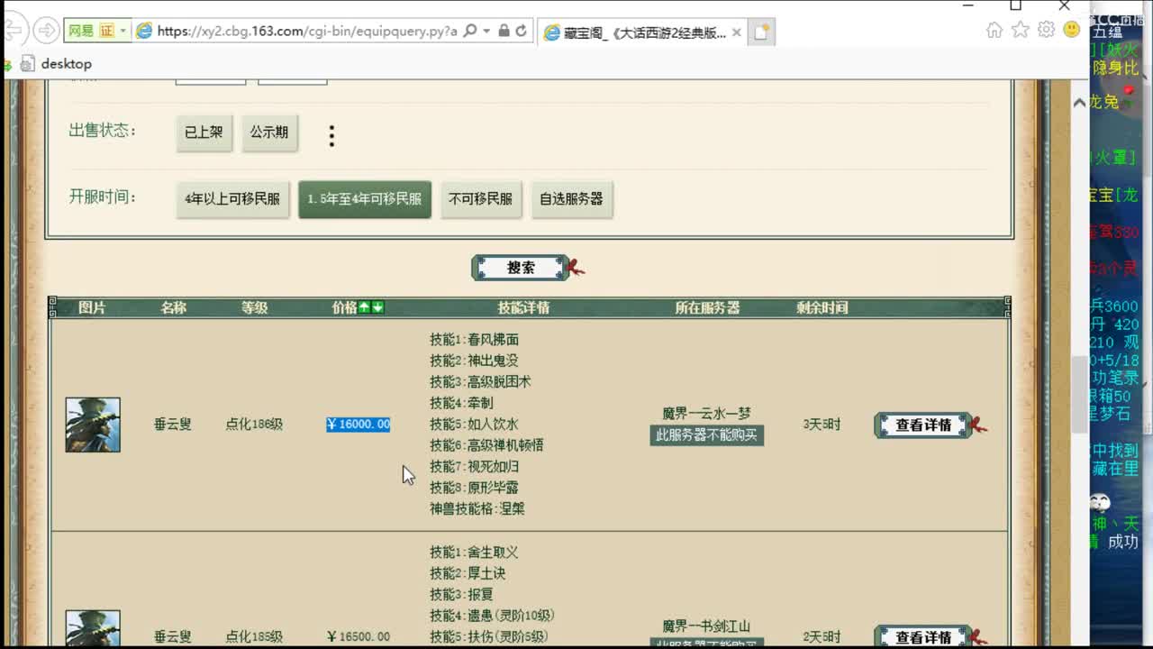View details of the 魔界-书剑江山 listing
The image size is (1153, 649).
pyautogui.click(x=923, y=636)
